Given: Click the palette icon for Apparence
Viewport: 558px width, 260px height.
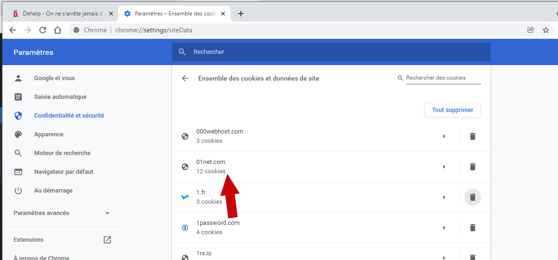Looking at the screenshot, I should click(x=18, y=134).
